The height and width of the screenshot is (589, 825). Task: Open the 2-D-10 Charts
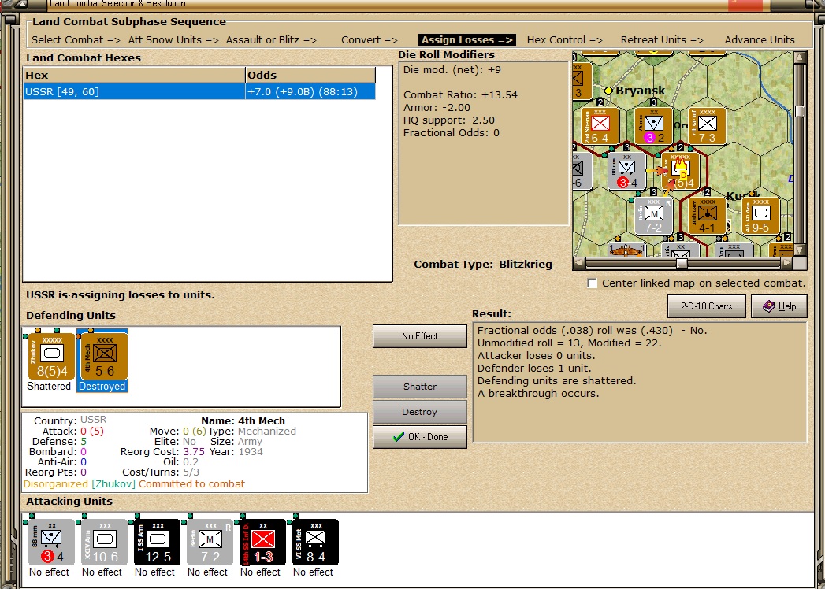click(x=707, y=306)
